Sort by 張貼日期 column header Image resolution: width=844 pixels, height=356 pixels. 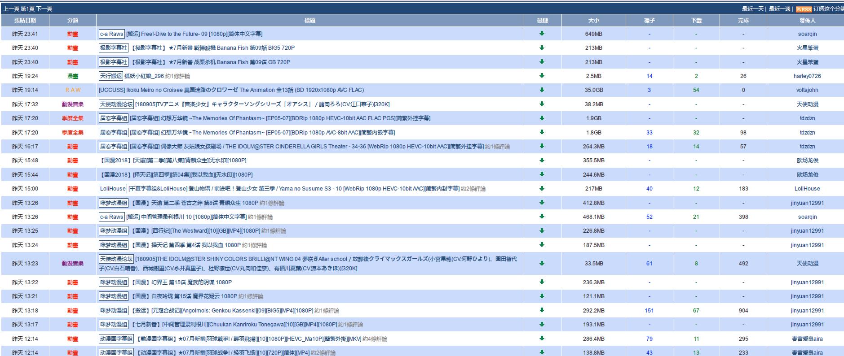tap(25, 20)
